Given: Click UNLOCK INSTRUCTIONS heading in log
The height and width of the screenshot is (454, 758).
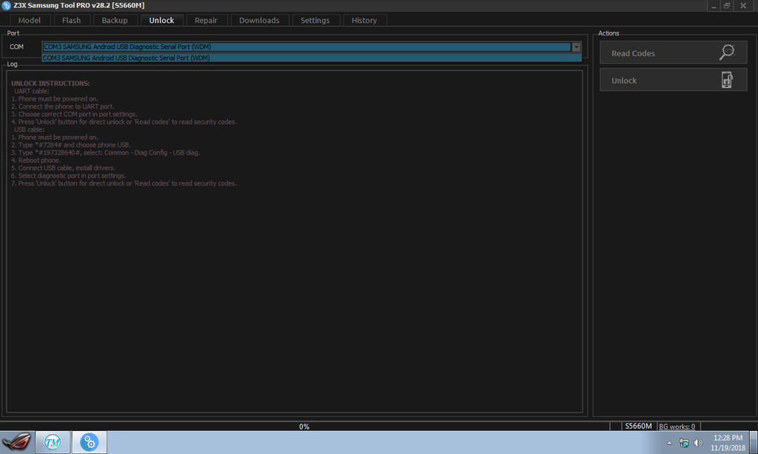Looking at the screenshot, I should point(50,83).
